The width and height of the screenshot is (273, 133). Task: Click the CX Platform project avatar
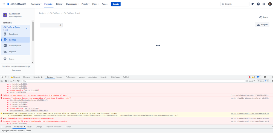point(5,15)
